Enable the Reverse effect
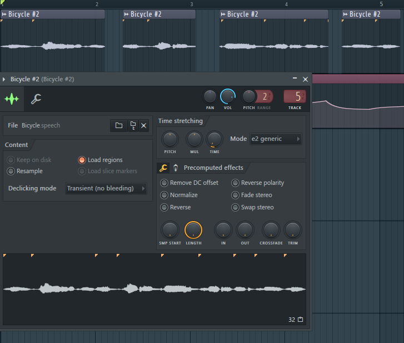The width and height of the screenshot is (404, 343). pos(176,207)
